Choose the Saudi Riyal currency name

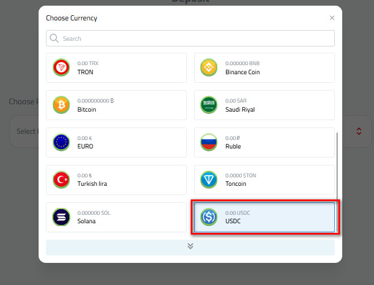pos(240,109)
